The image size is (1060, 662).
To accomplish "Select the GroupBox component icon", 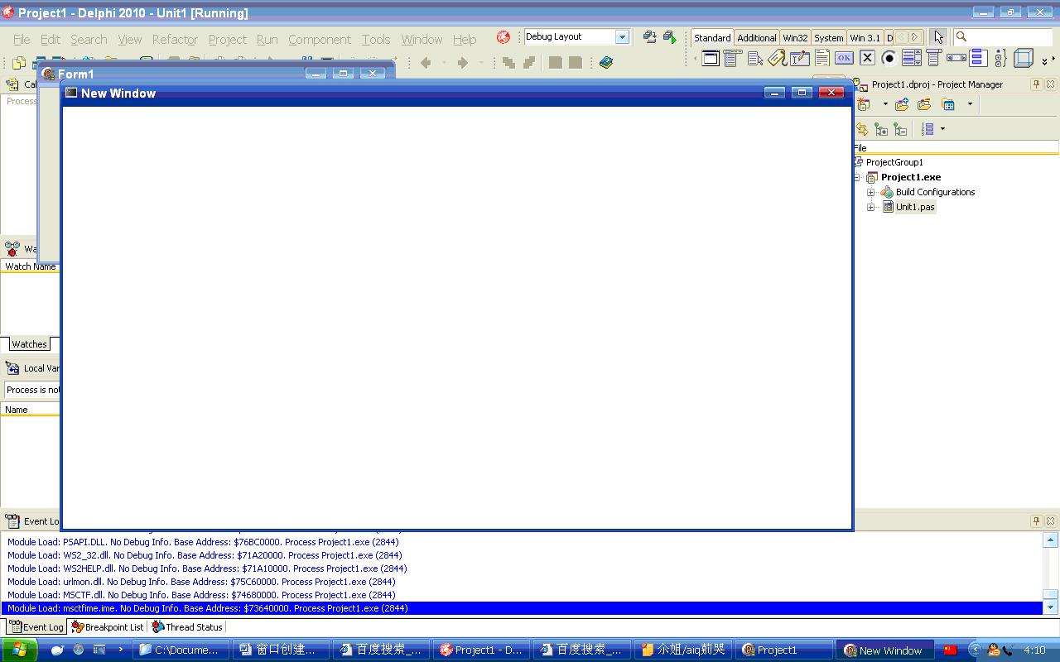I will 978,58.
